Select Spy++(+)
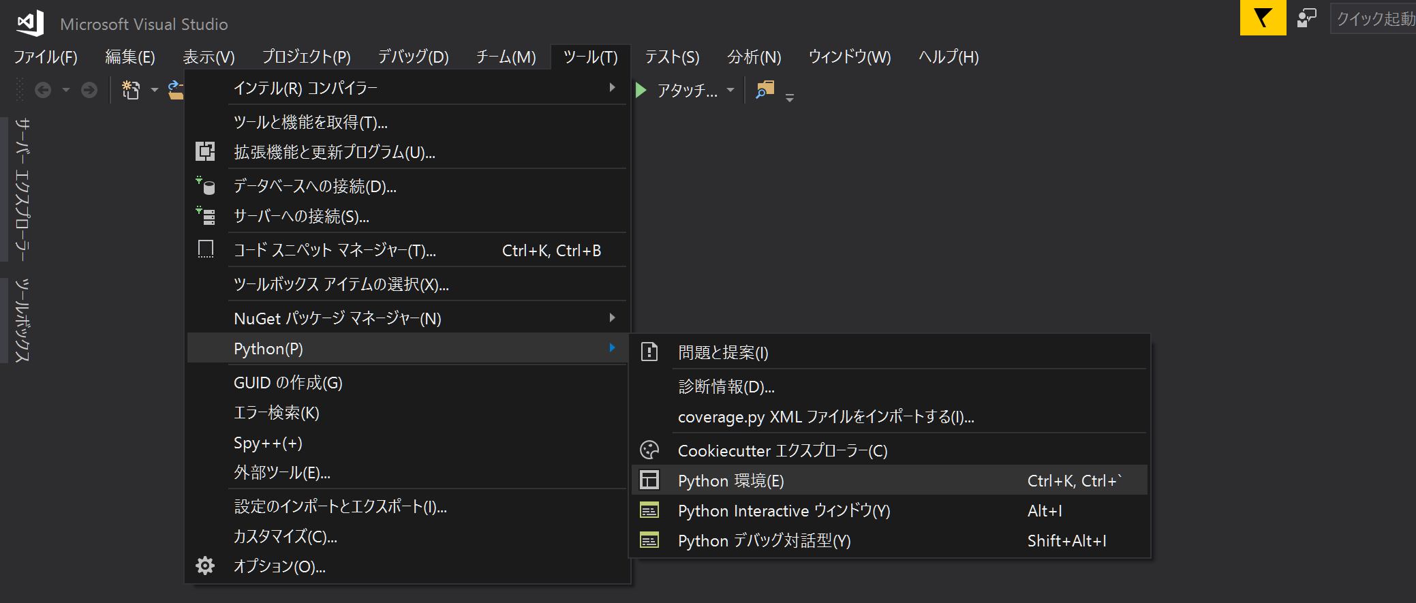The width and height of the screenshot is (1416, 603). pos(407,442)
